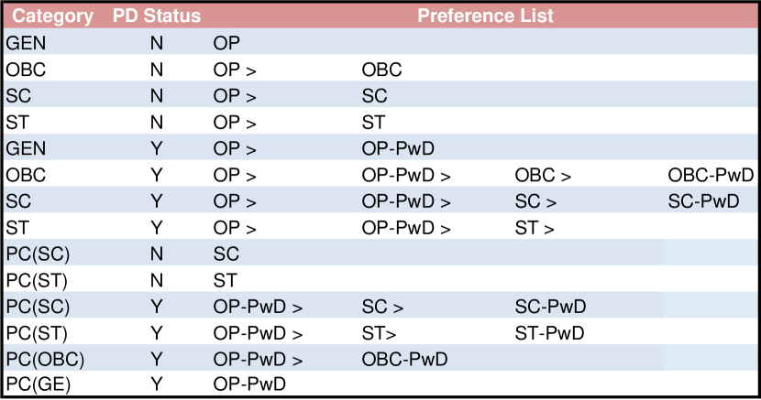
Task: Select the ST cell in the PC(ST) N row
Action: pyautogui.click(x=226, y=280)
